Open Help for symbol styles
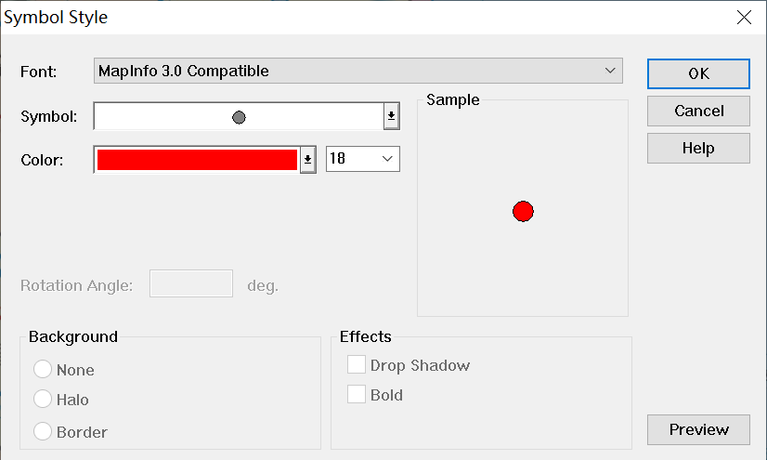767x460 pixels. [x=698, y=149]
